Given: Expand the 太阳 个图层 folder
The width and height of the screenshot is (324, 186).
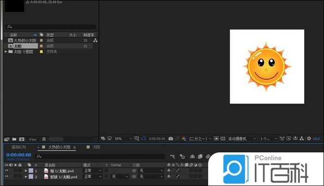Looking at the screenshot, I should click(6, 52).
